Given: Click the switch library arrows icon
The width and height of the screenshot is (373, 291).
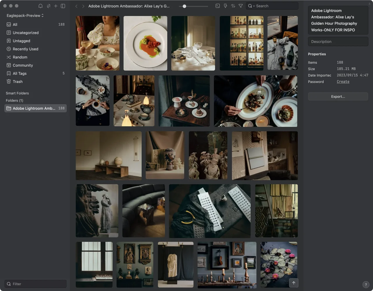Looking at the screenshot, I should point(48,6).
